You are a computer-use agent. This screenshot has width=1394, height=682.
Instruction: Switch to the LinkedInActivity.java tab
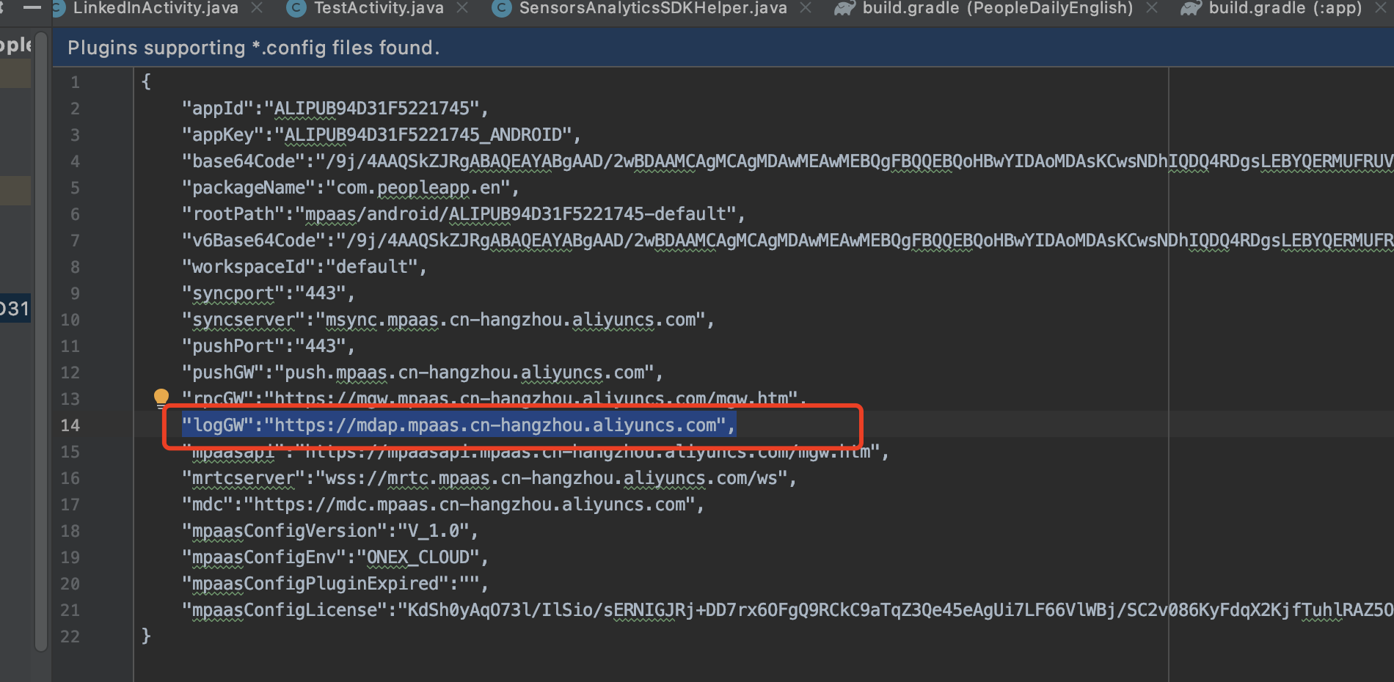tap(156, 8)
